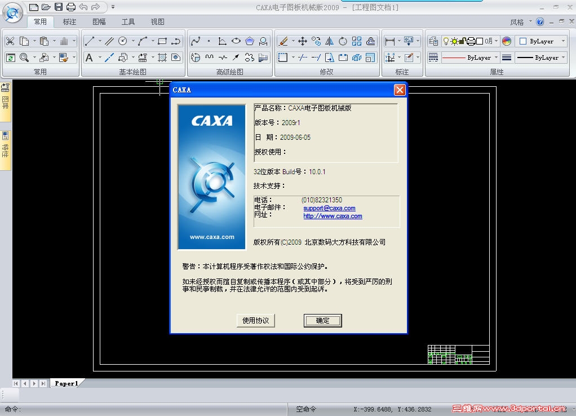Select the Rectangle drawing tool
The width and height of the screenshot is (576, 416).
point(162,41)
